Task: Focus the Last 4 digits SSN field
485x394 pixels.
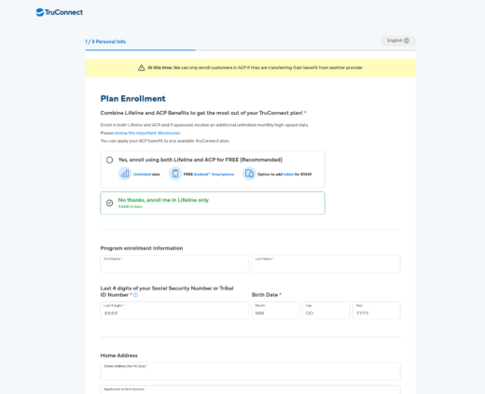Action: (x=174, y=310)
